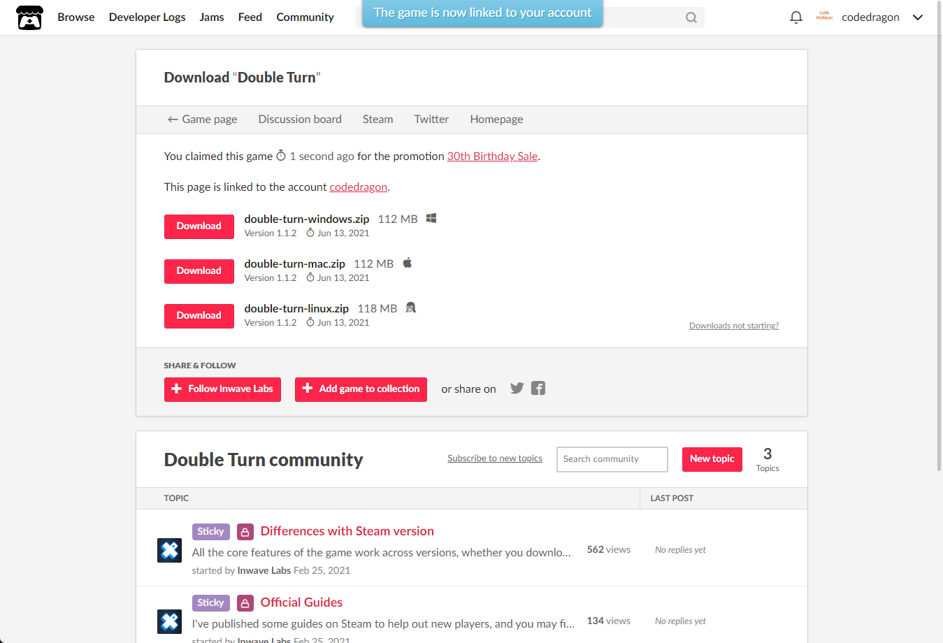Click Inwave Labs author under Differences topic
The image size is (943, 643).
point(264,570)
